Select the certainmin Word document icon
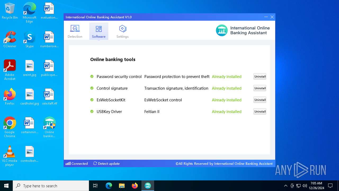Viewport: 339px width, 191px height. point(29,125)
